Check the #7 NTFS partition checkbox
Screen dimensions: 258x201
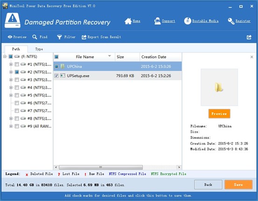pos(17,111)
